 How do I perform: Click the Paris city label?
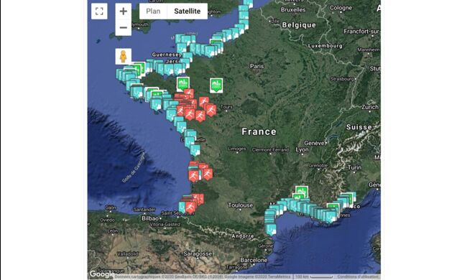click(x=257, y=66)
